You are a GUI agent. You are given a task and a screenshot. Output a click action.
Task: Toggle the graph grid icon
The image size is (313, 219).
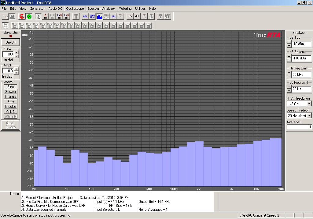76,16
